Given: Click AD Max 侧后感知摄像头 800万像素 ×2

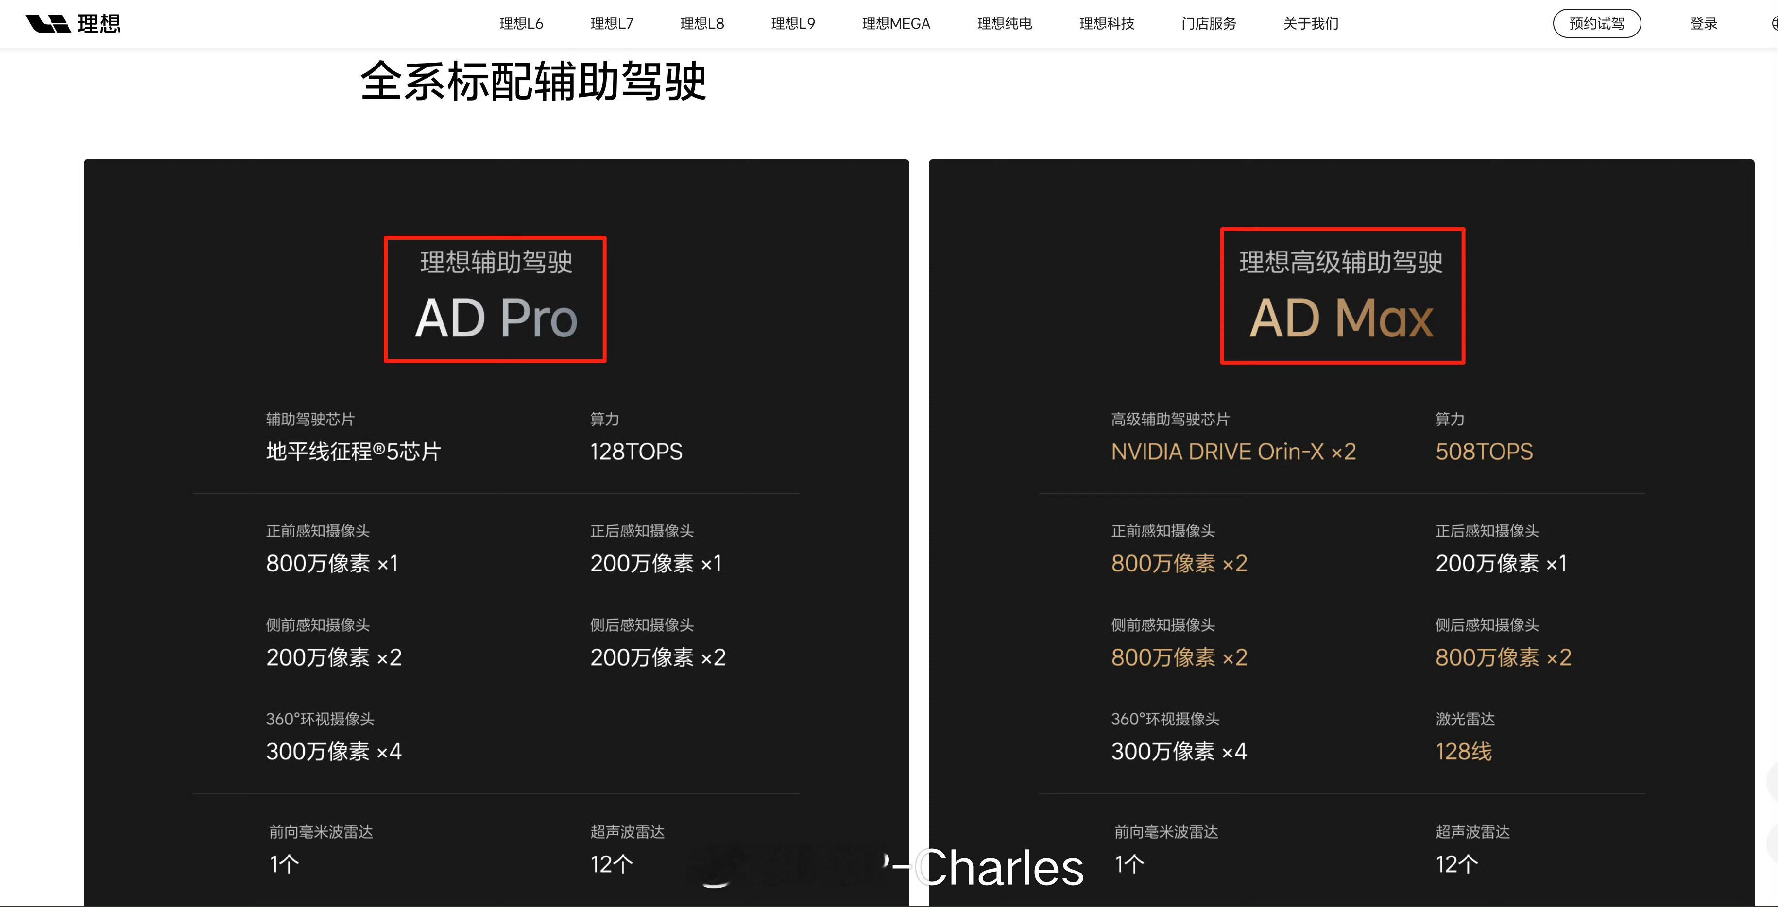Looking at the screenshot, I should 1504,657.
